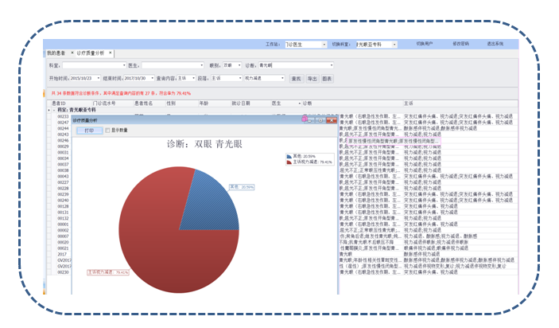
Task: Click 切换用户 in the top bar
Action: (x=425, y=44)
